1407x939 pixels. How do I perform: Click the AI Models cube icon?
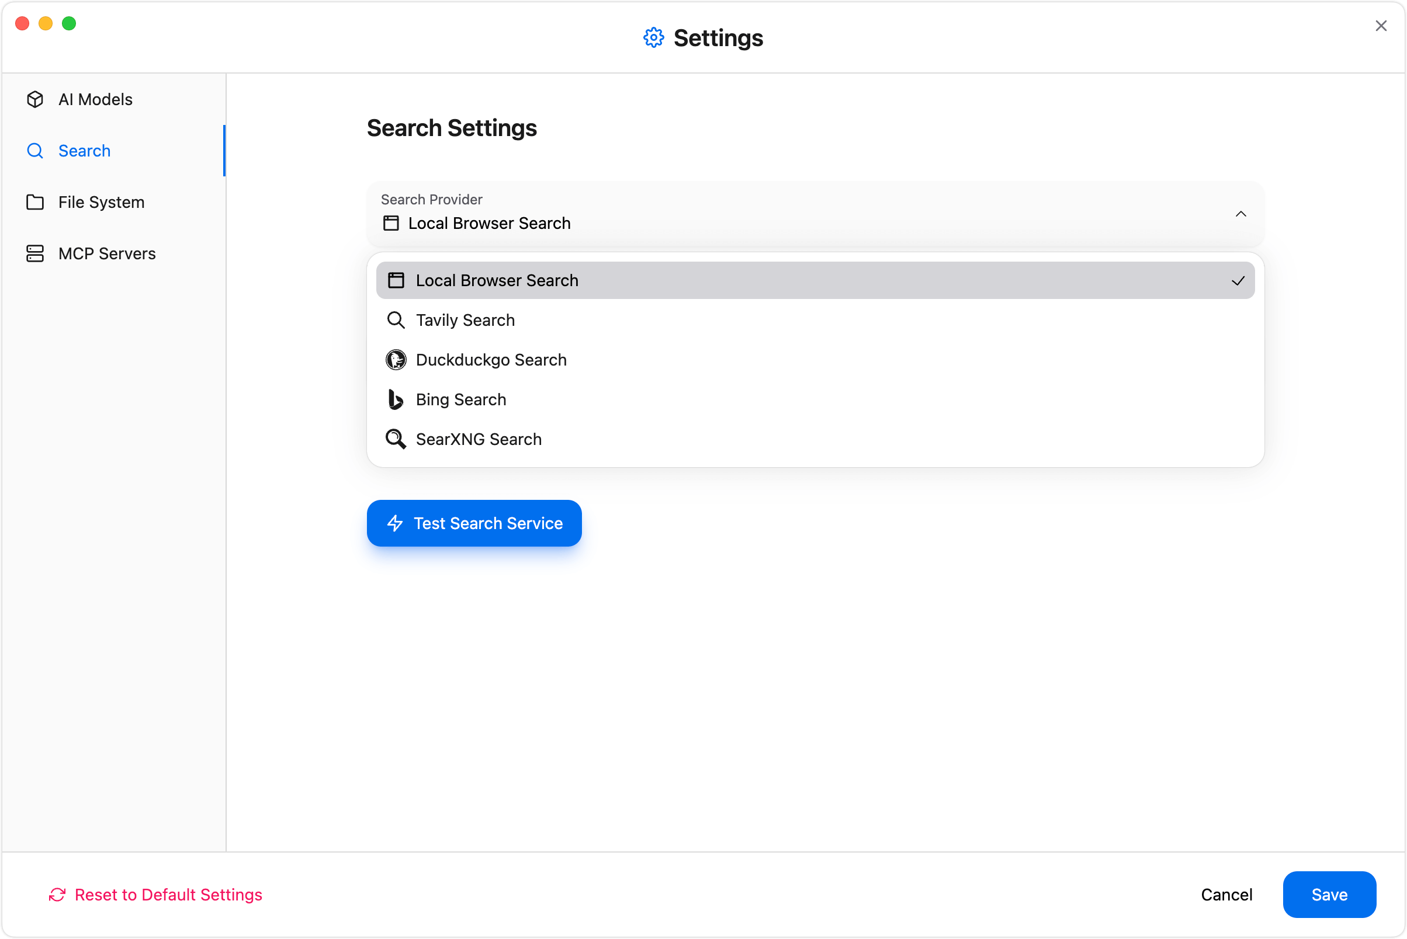[x=34, y=99]
